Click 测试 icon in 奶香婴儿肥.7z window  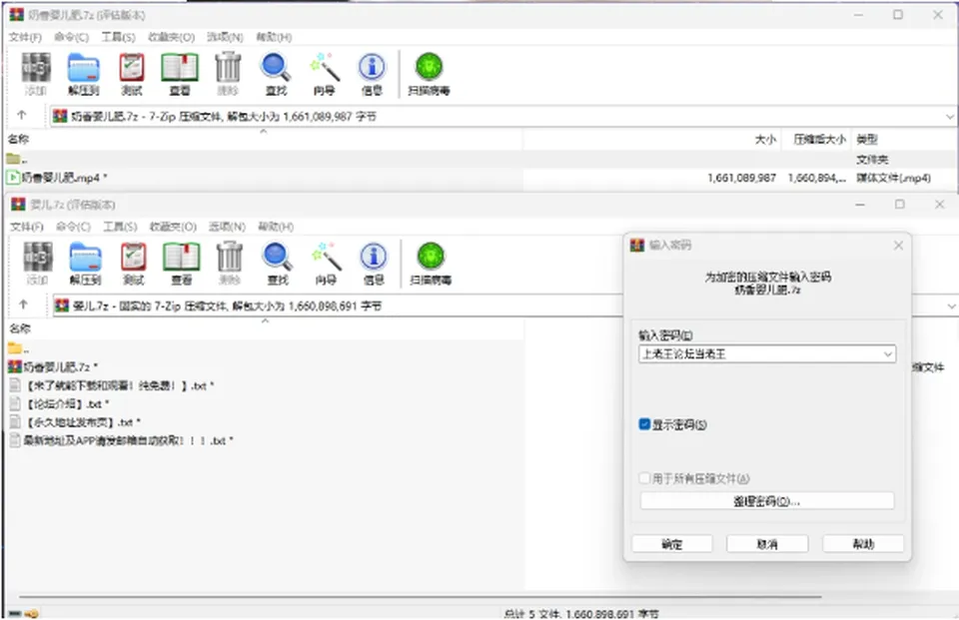click(x=132, y=74)
